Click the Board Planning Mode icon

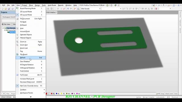[x=17, y=8]
